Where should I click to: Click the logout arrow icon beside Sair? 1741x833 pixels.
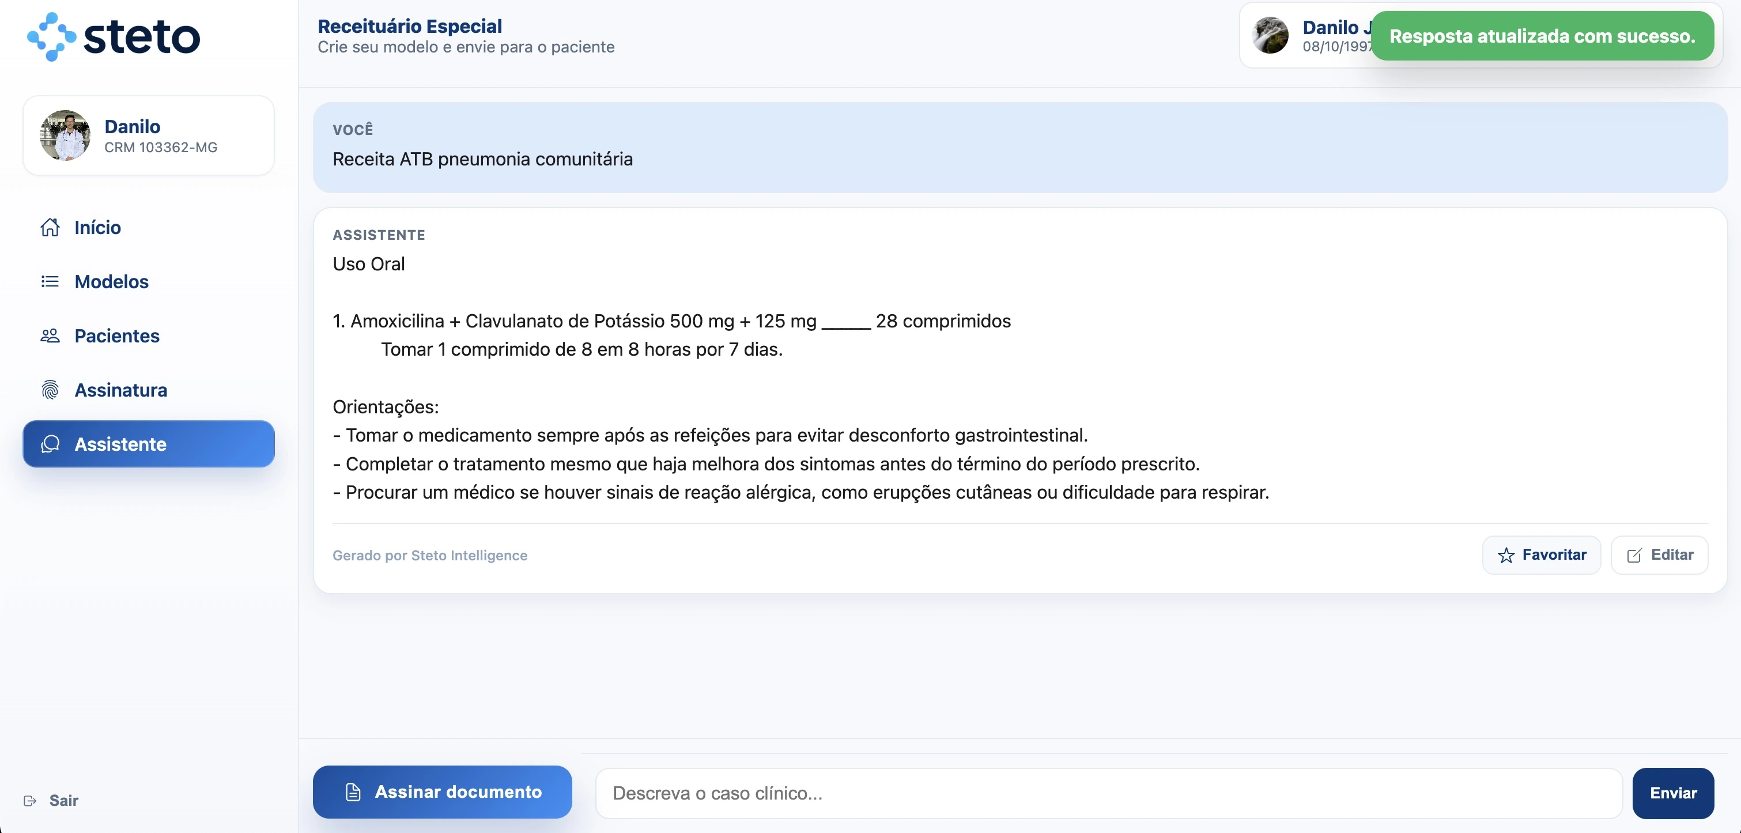pyautogui.click(x=30, y=801)
